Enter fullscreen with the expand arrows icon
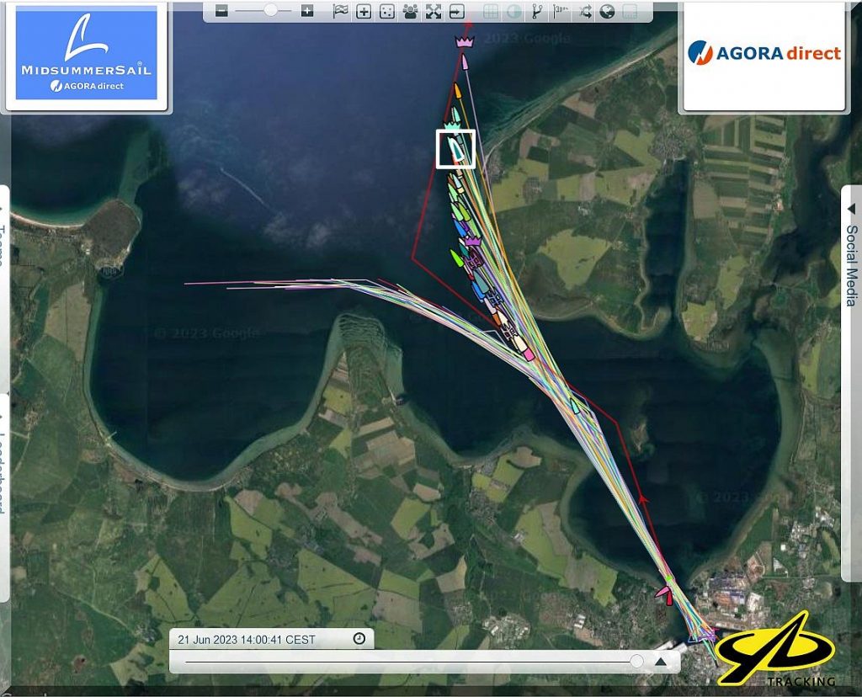862x697 pixels. click(x=433, y=11)
